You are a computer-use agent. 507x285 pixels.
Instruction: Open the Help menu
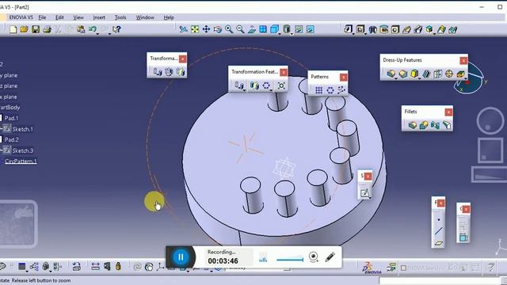coord(169,17)
